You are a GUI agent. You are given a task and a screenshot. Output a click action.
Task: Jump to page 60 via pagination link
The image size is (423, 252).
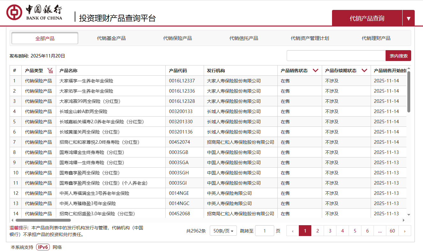click(x=392, y=230)
